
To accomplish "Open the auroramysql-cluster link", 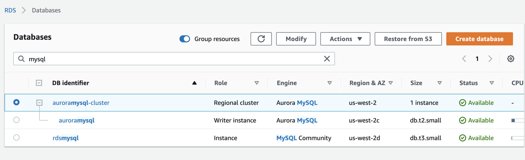I will point(81,103).
